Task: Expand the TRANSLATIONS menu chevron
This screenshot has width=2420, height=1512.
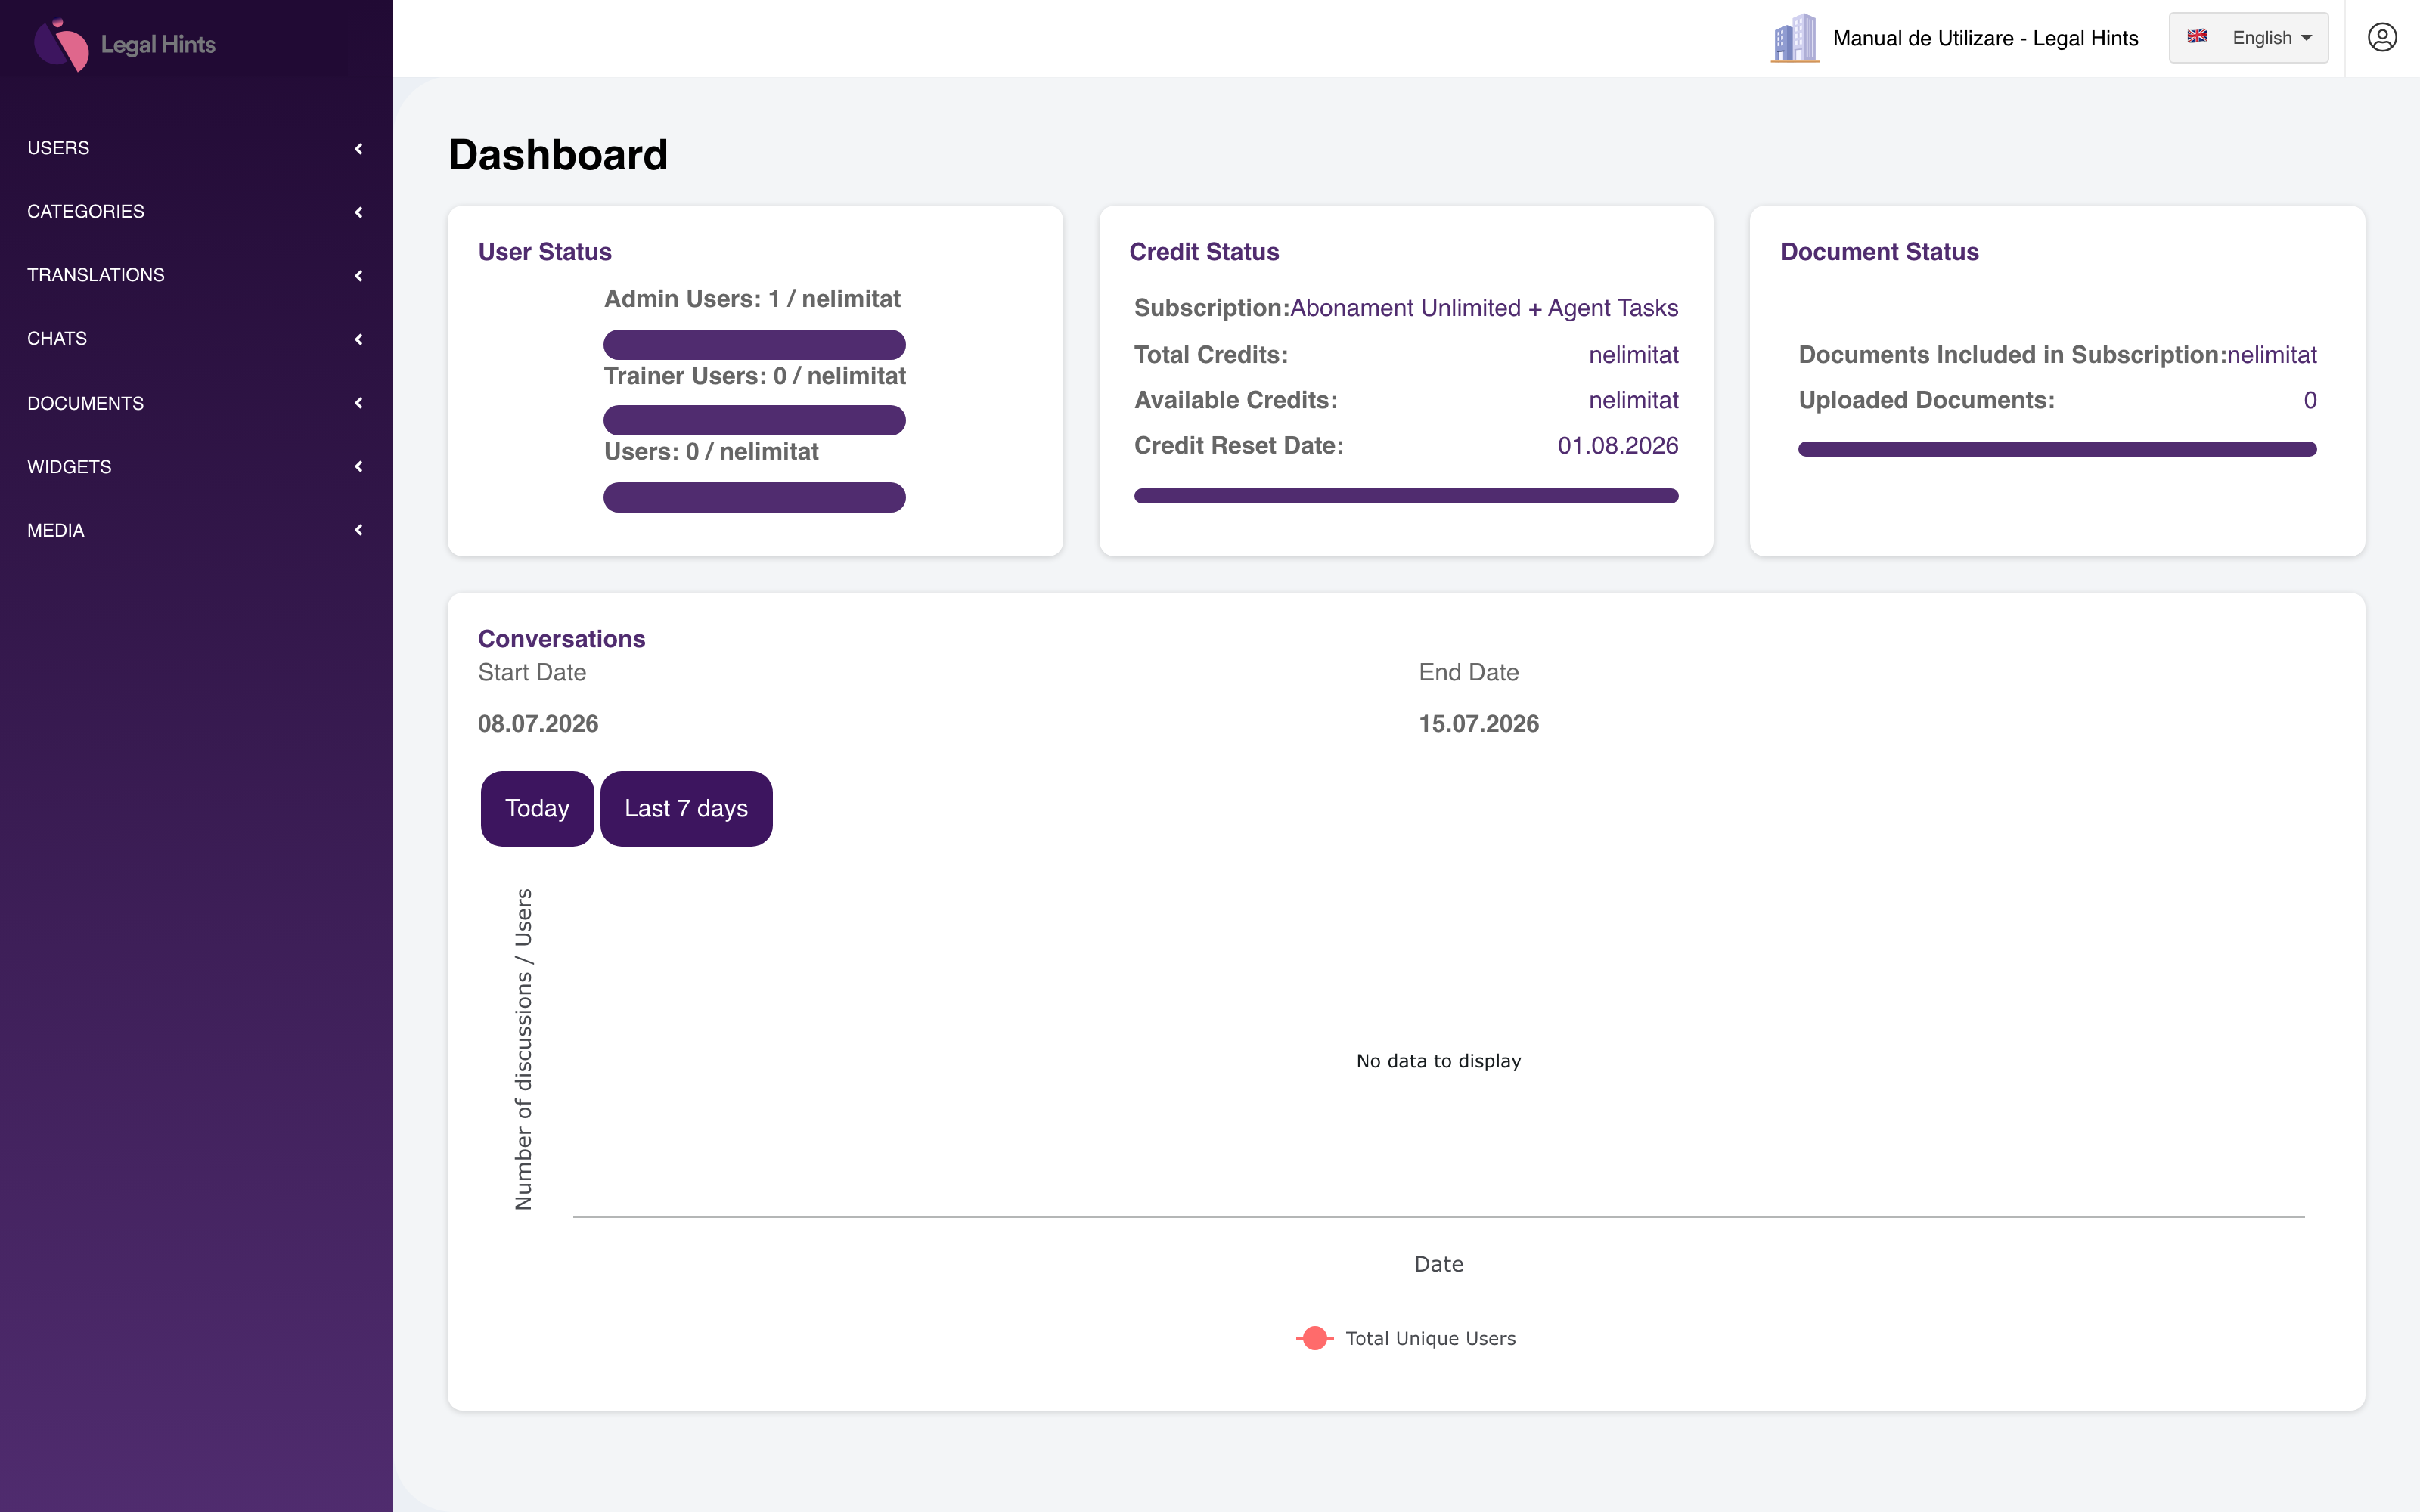Action: (x=359, y=275)
